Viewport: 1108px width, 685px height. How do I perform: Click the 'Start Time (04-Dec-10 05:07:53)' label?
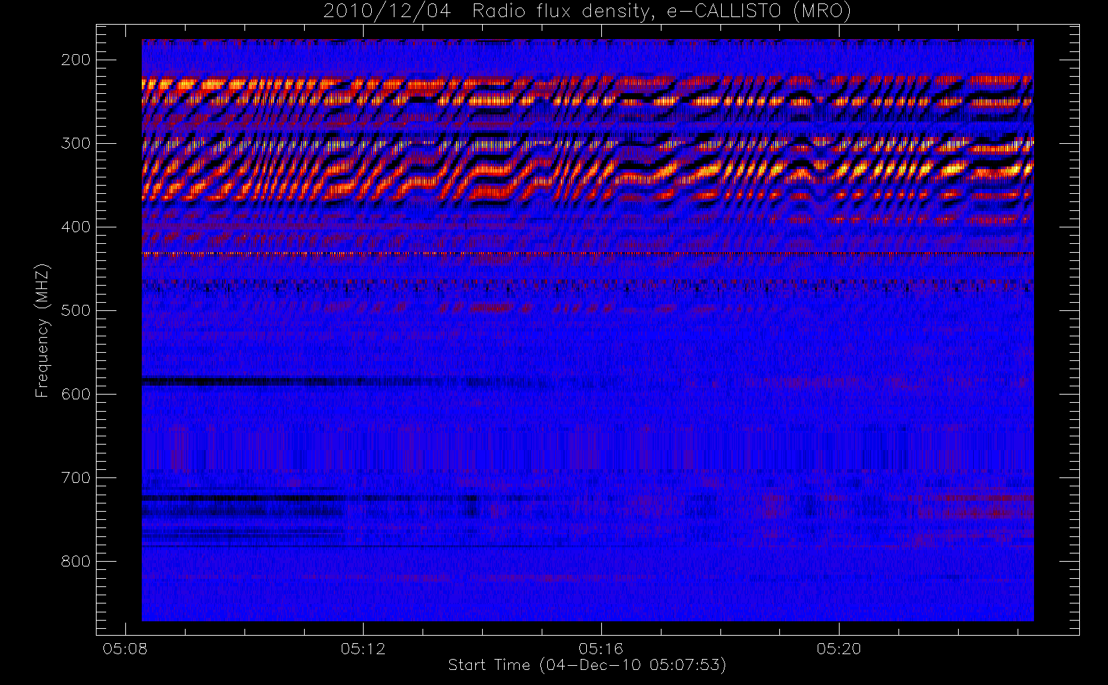point(587,665)
